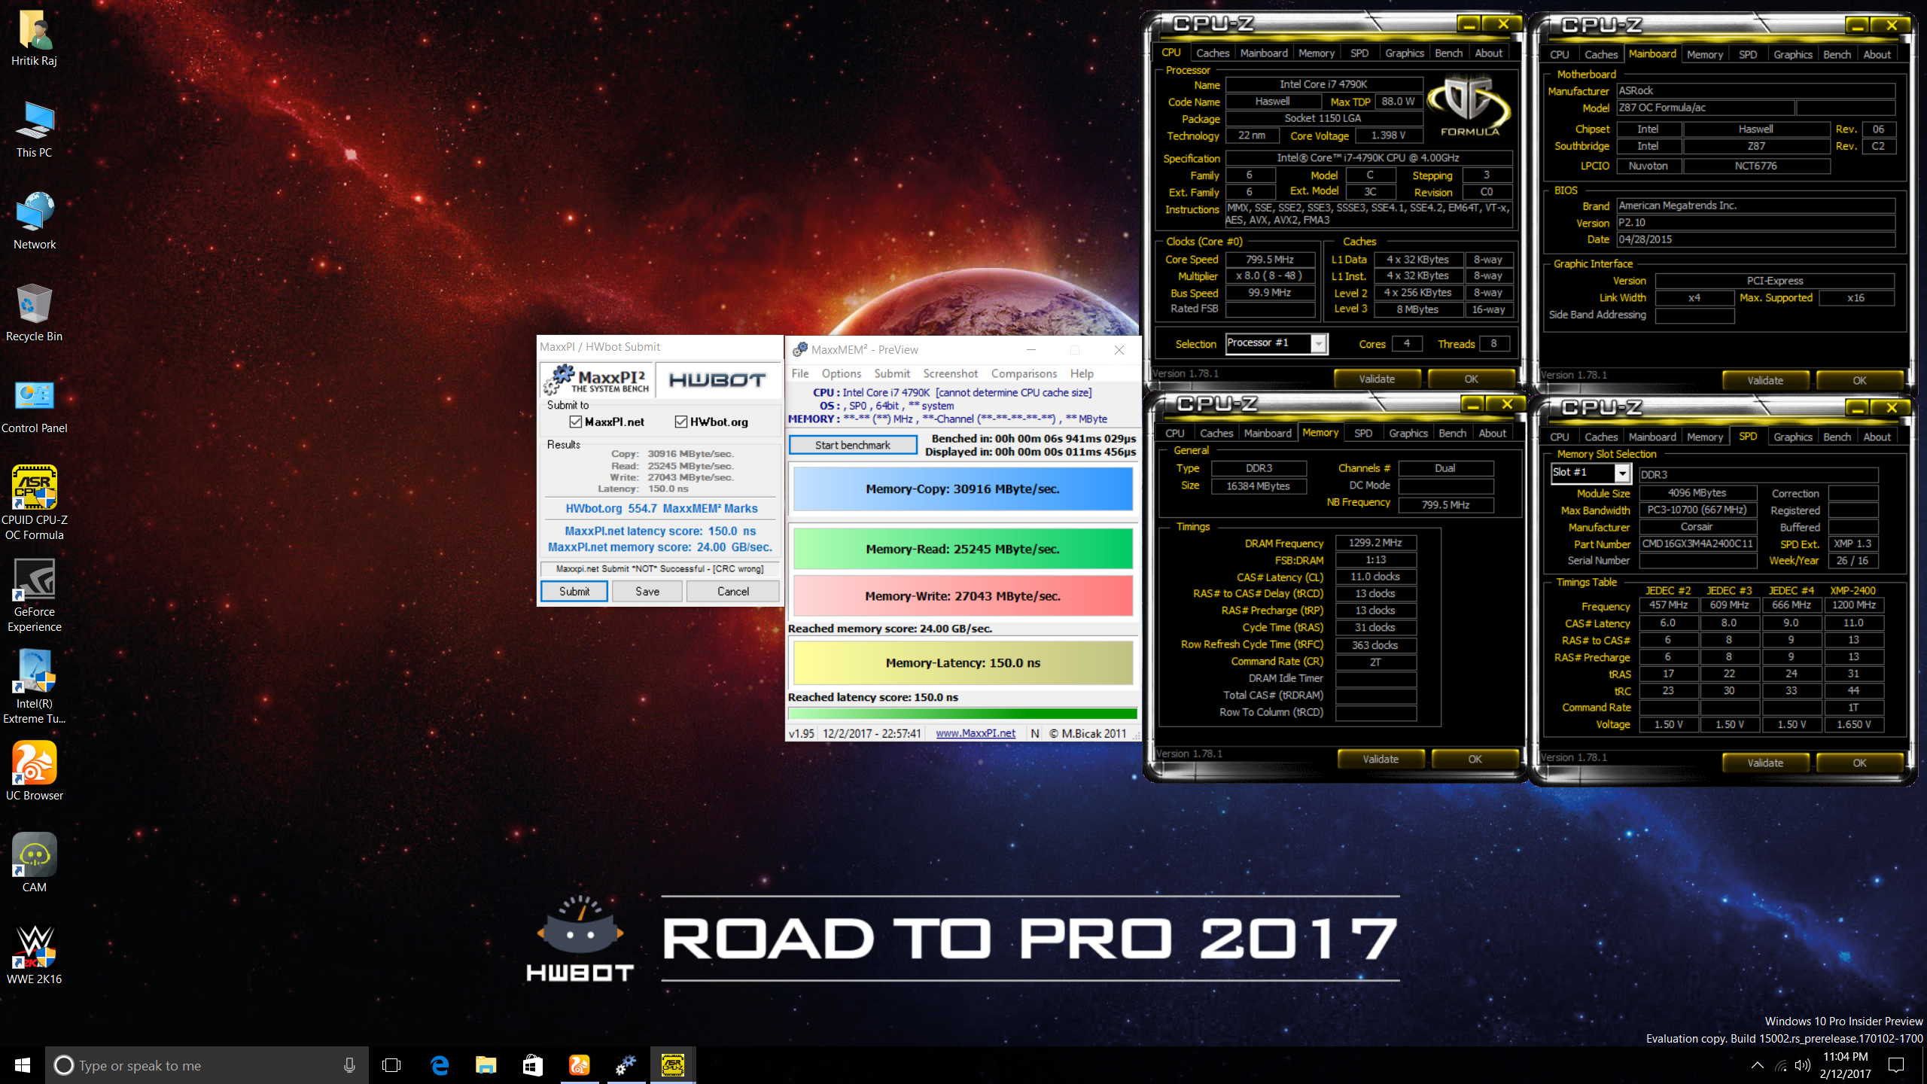Screen dimensions: 1927x1084
Task: Open the Screenshot menu in MaxxMEM
Action: coord(951,373)
